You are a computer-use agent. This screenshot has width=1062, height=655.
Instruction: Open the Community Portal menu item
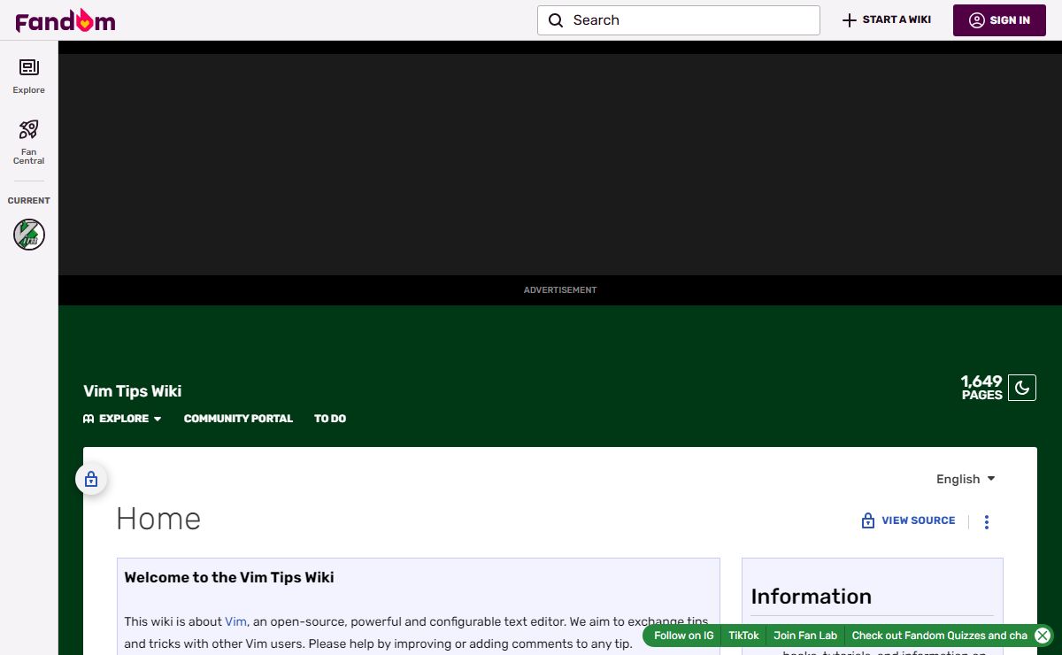point(238,419)
